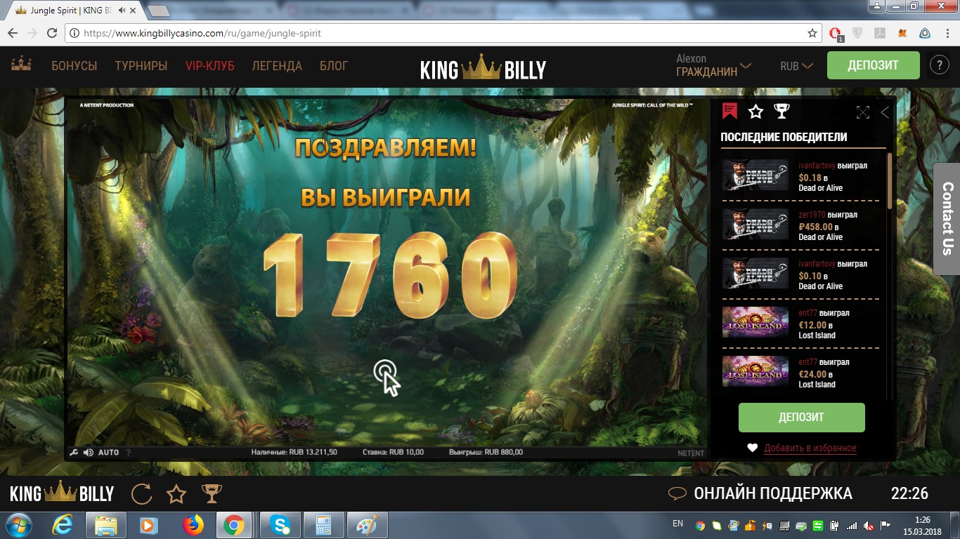Viewport: 960px width, 539px height.
Task: Open Paint from the taskbar
Action: pyautogui.click(x=368, y=525)
